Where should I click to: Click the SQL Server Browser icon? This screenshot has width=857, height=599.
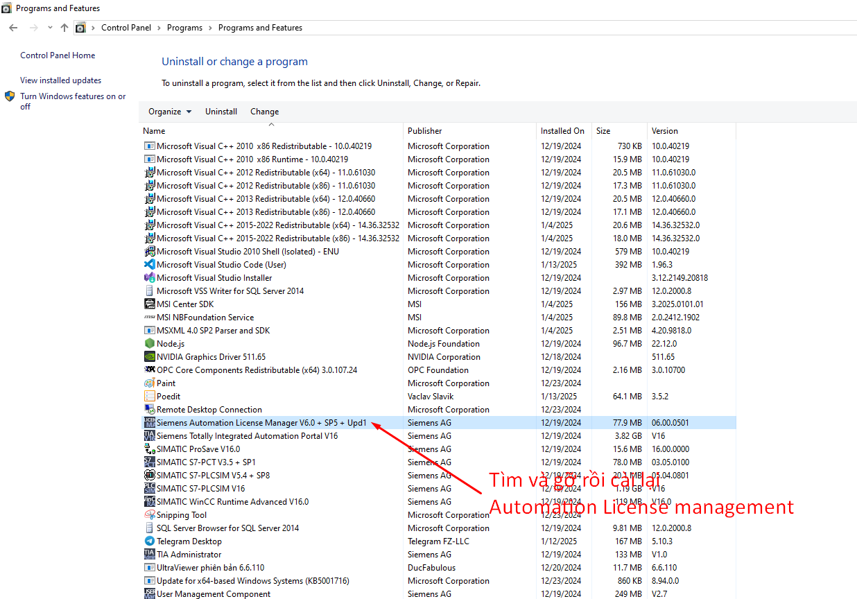click(x=149, y=528)
